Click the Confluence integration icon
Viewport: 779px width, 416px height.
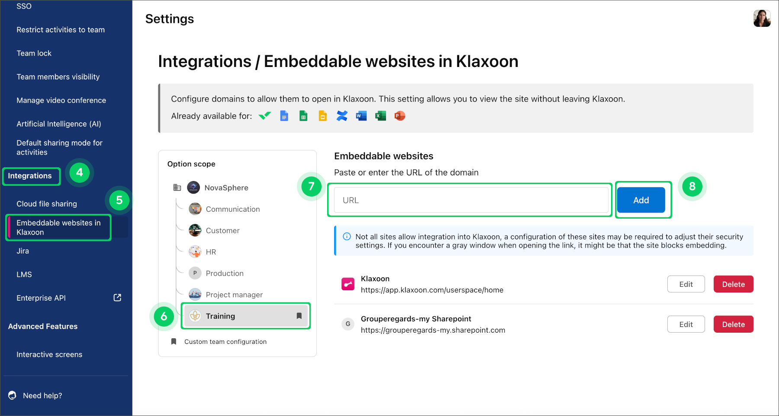point(342,116)
